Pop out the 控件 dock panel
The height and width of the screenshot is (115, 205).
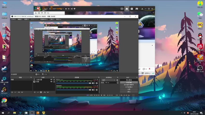[x=137, y=77]
